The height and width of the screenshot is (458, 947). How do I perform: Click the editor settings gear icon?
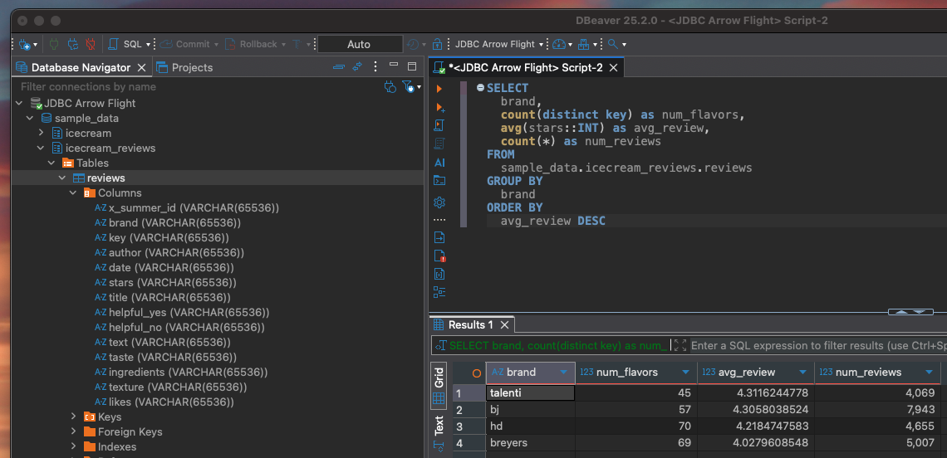tap(439, 202)
